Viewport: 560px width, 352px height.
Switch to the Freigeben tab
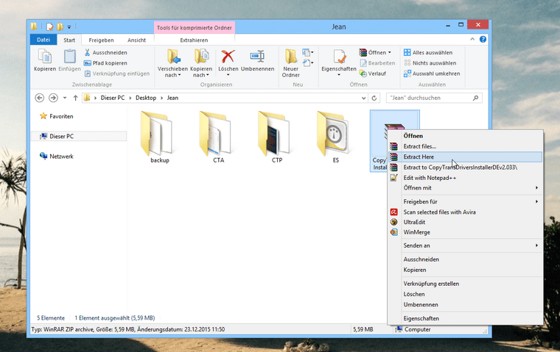coord(101,40)
